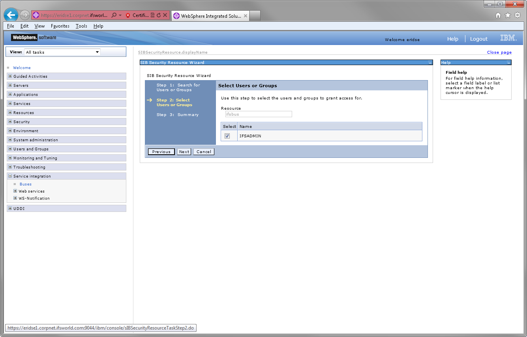Click Step 3: Summary text
Image resolution: width=527 pixels, height=337 pixels.
(x=178, y=115)
